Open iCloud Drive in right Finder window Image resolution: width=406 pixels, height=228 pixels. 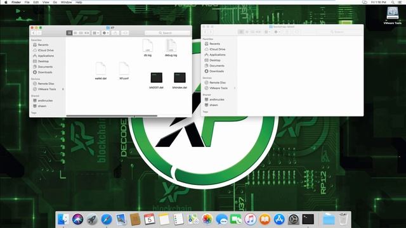[x=217, y=49]
